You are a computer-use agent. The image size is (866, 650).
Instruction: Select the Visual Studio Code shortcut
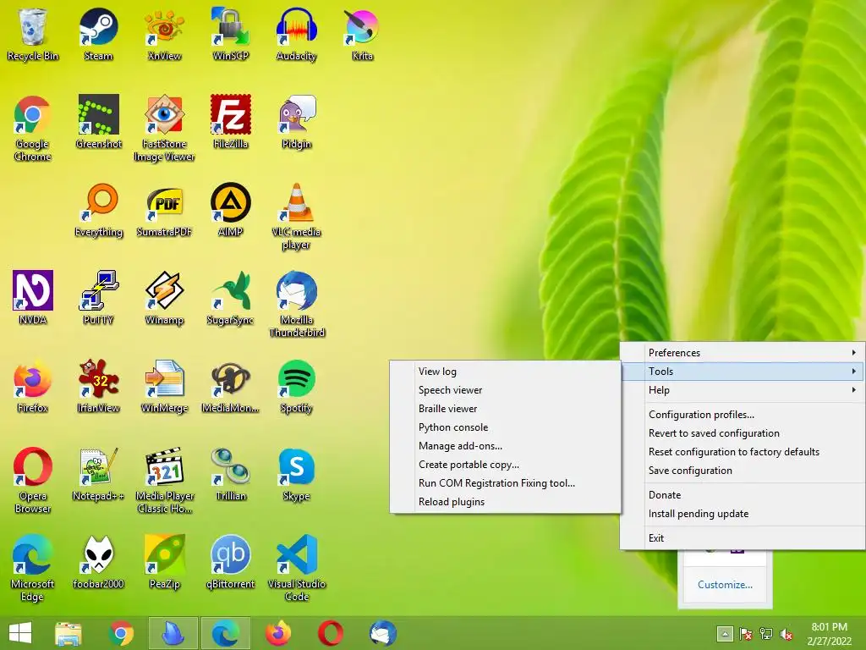[x=297, y=568]
